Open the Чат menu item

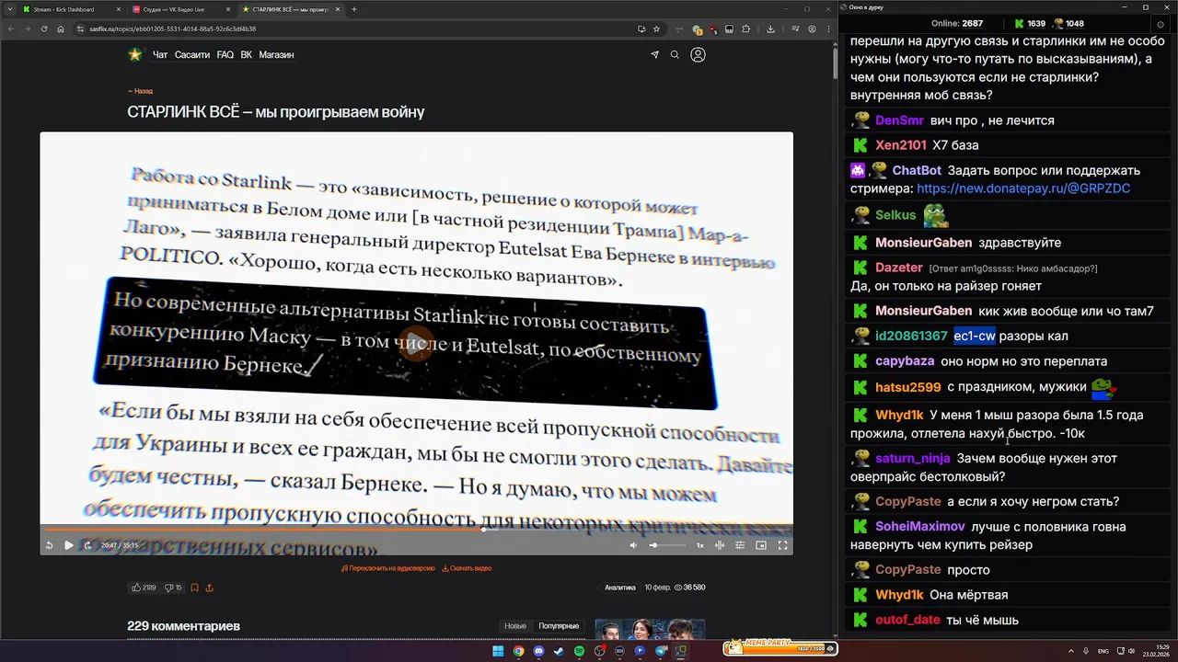[x=160, y=55]
